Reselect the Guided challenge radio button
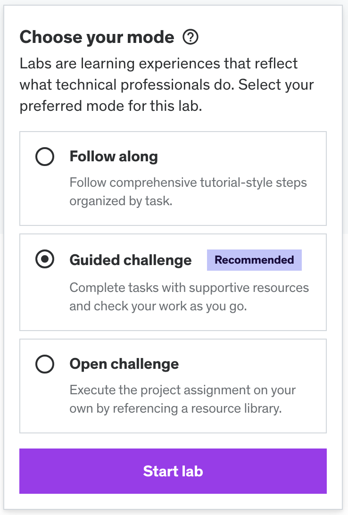348x515 pixels. point(45,259)
